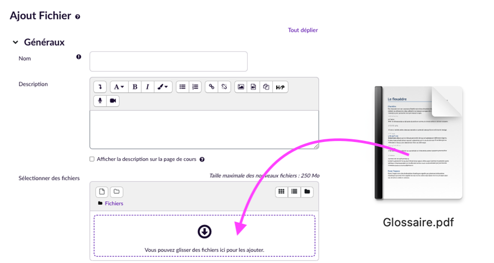The image size is (494, 263).
Task: Open the Fichiers folder link
Action: (x=114, y=203)
